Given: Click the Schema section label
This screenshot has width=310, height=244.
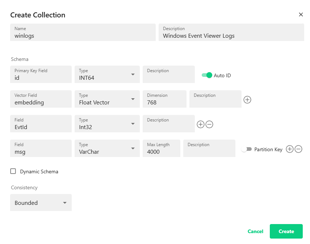Looking at the screenshot, I should pos(20,59).
